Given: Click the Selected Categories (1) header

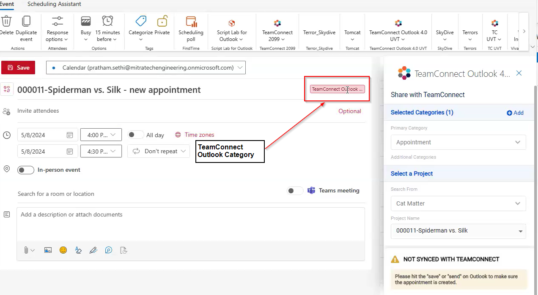Looking at the screenshot, I should tap(422, 112).
